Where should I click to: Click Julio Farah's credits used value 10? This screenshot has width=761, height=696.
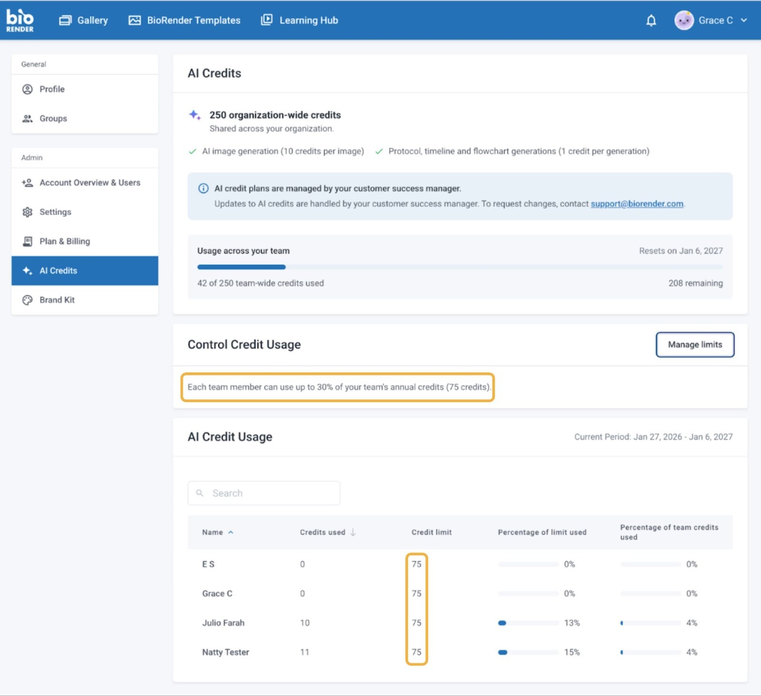304,623
